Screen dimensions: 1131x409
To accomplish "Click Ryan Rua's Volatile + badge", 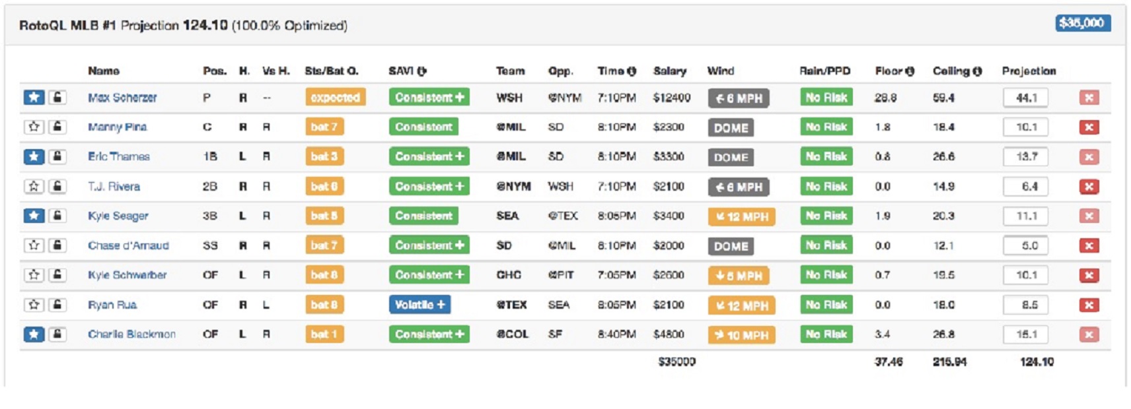I will (x=420, y=305).
